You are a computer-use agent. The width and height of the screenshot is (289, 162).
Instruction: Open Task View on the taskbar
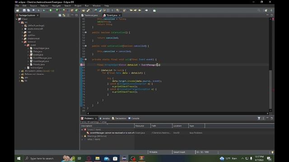(79, 158)
